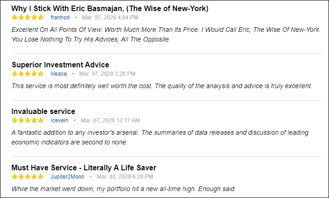Click the Mar. 07, 2020 4:04 PM timestamp
This screenshot has width=329, height=198.
tap(110, 18)
